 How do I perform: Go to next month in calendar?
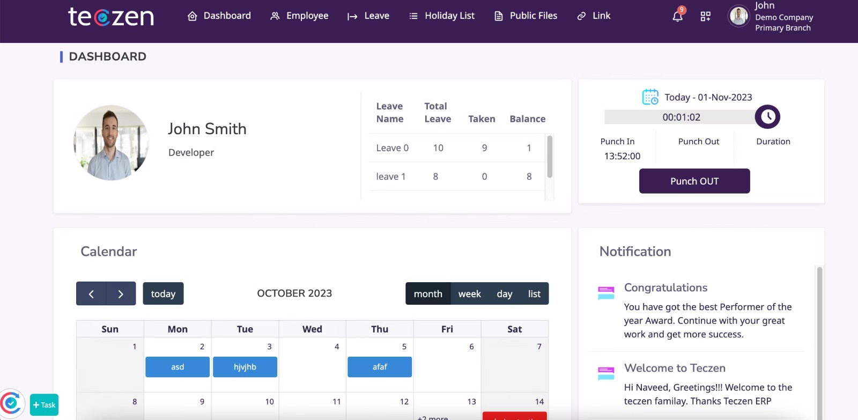[121, 293]
